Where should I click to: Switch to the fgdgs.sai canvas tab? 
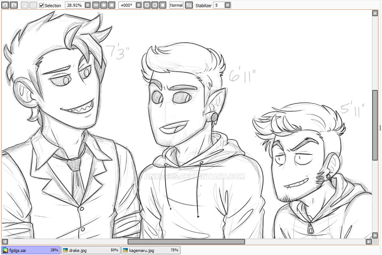pos(31,250)
